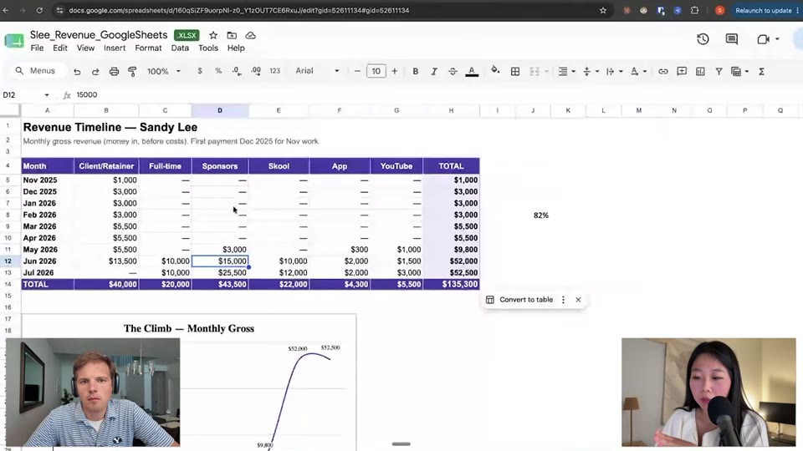Image resolution: width=803 pixels, height=451 pixels.
Task: Open the File menu
Action: pyautogui.click(x=37, y=48)
